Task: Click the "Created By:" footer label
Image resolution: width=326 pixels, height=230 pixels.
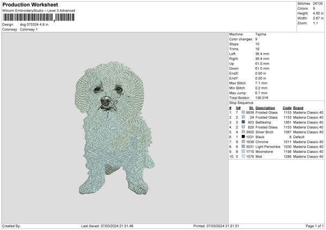Action: tap(11, 226)
